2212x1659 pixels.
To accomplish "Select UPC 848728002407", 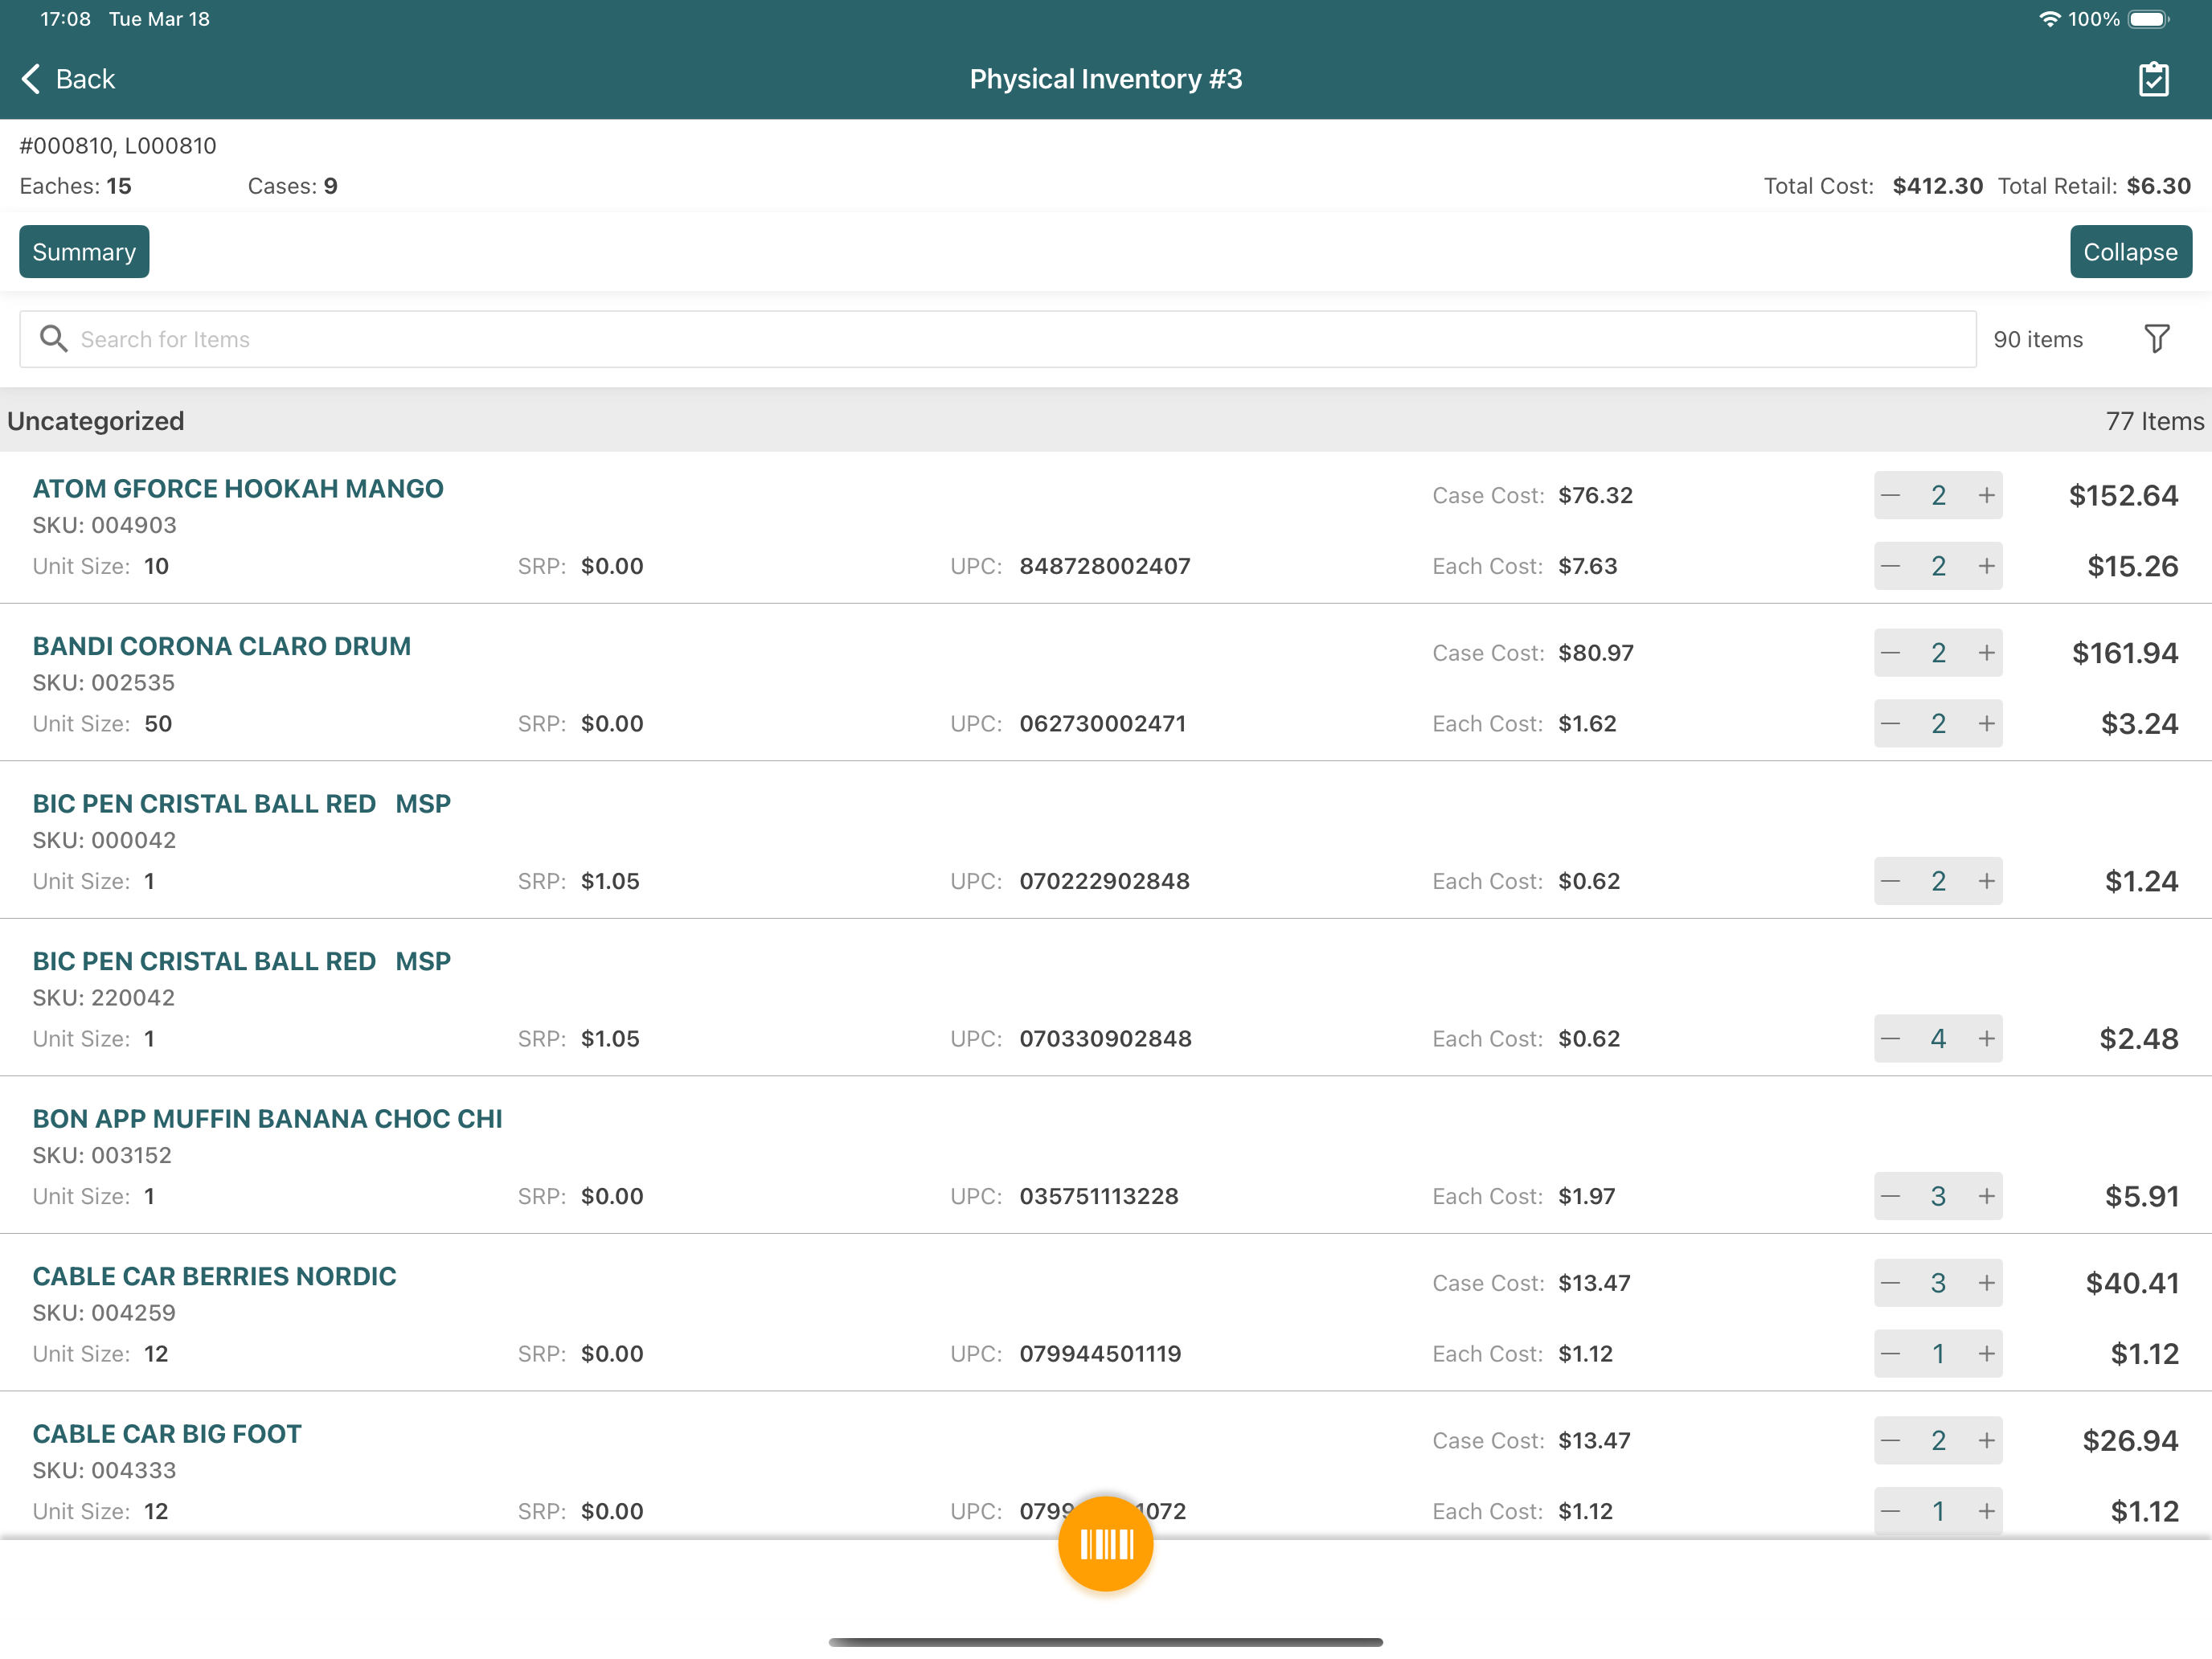I will point(1105,566).
